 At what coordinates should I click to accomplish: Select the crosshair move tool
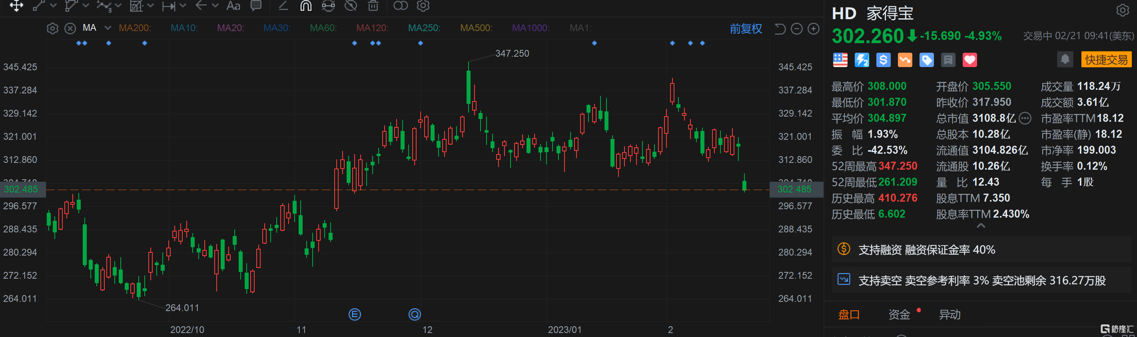16,6
